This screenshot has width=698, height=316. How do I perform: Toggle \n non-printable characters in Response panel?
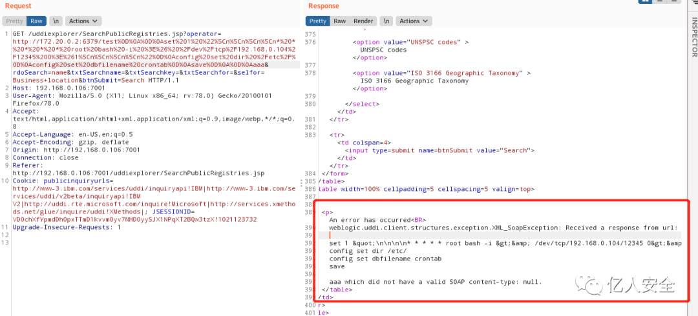(x=386, y=21)
